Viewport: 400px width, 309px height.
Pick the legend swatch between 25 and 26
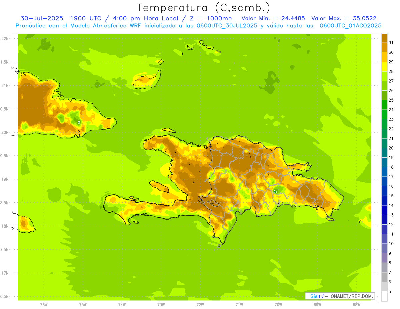[384, 95]
